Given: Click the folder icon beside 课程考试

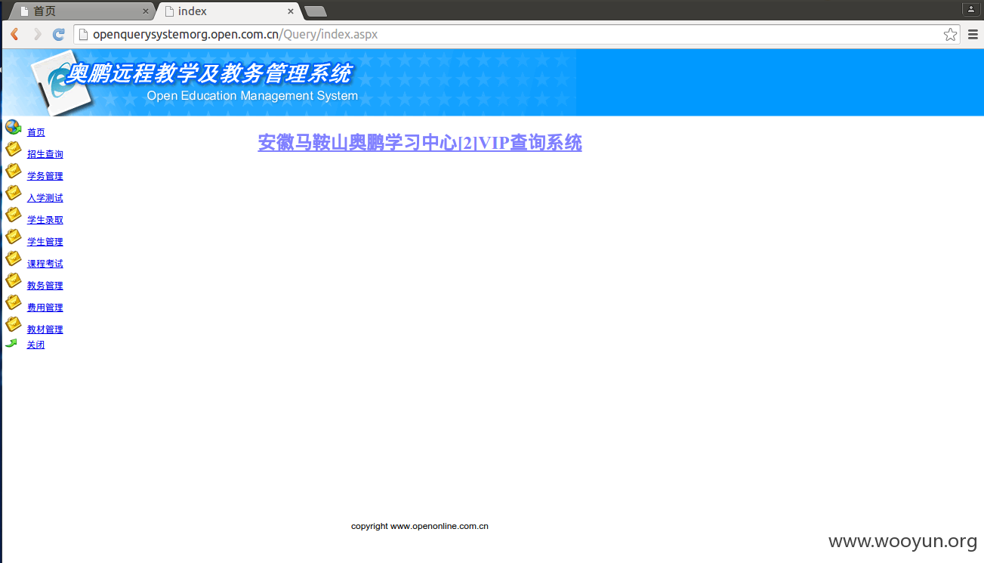Looking at the screenshot, I should pyautogui.click(x=13, y=258).
